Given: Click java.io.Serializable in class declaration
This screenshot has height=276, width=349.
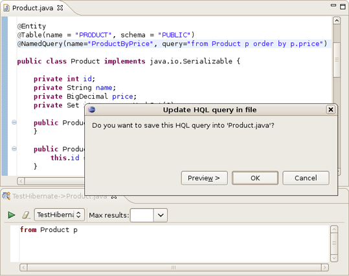Looking at the screenshot, I should pos(191,61).
